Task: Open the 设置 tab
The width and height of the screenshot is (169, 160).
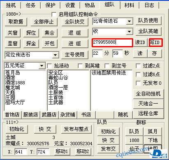Action: coord(70,5)
